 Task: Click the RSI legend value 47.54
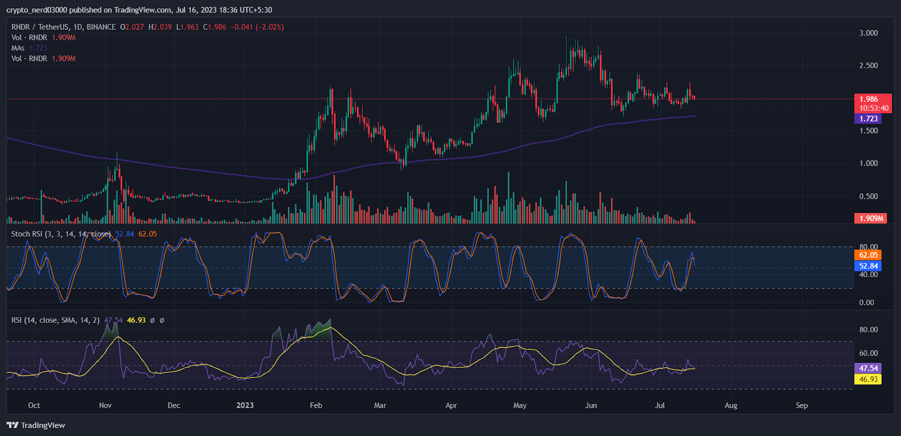[113, 320]
